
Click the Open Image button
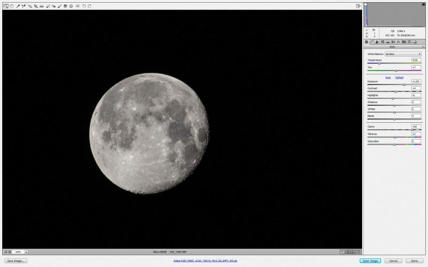[x=370, y=261]
